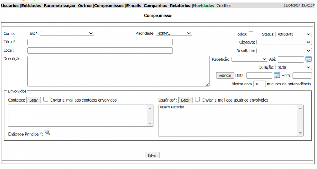This screenshot has width=317, height=169.
Task: Open the Repetição dropdown
Action: [249, 59]
